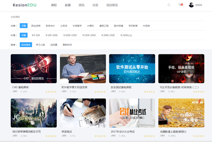Screen dimensions: 212x142
Task: Click the user avatar picture
Action: pyautogui.click(x=191, y=5)
